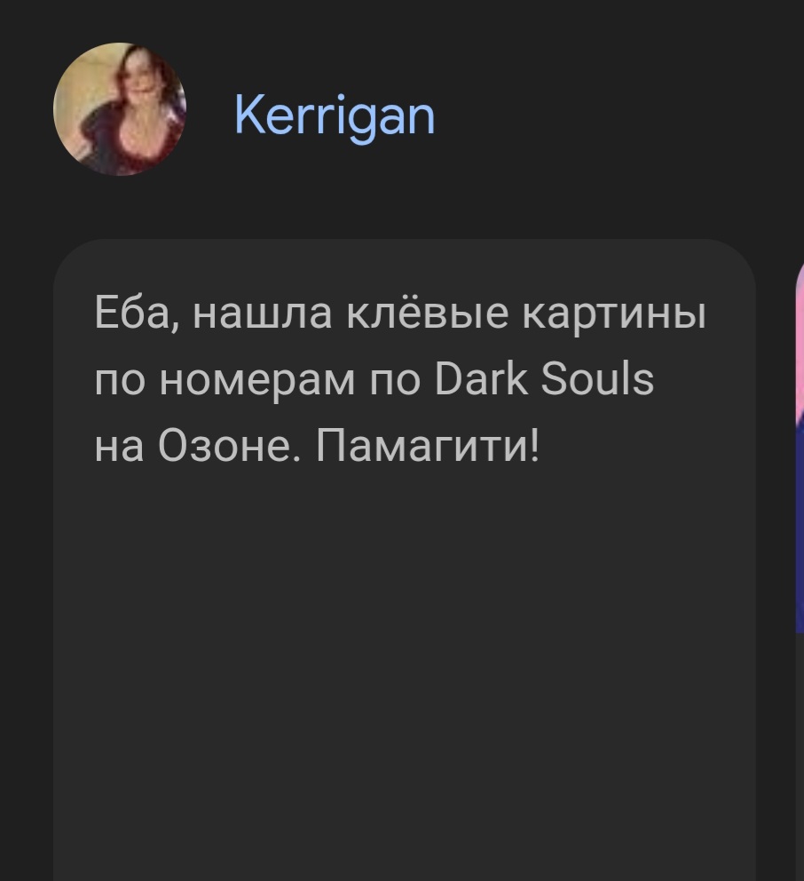
Task: Click the word "на" starting the last line
Action: (x=119, y=448)
